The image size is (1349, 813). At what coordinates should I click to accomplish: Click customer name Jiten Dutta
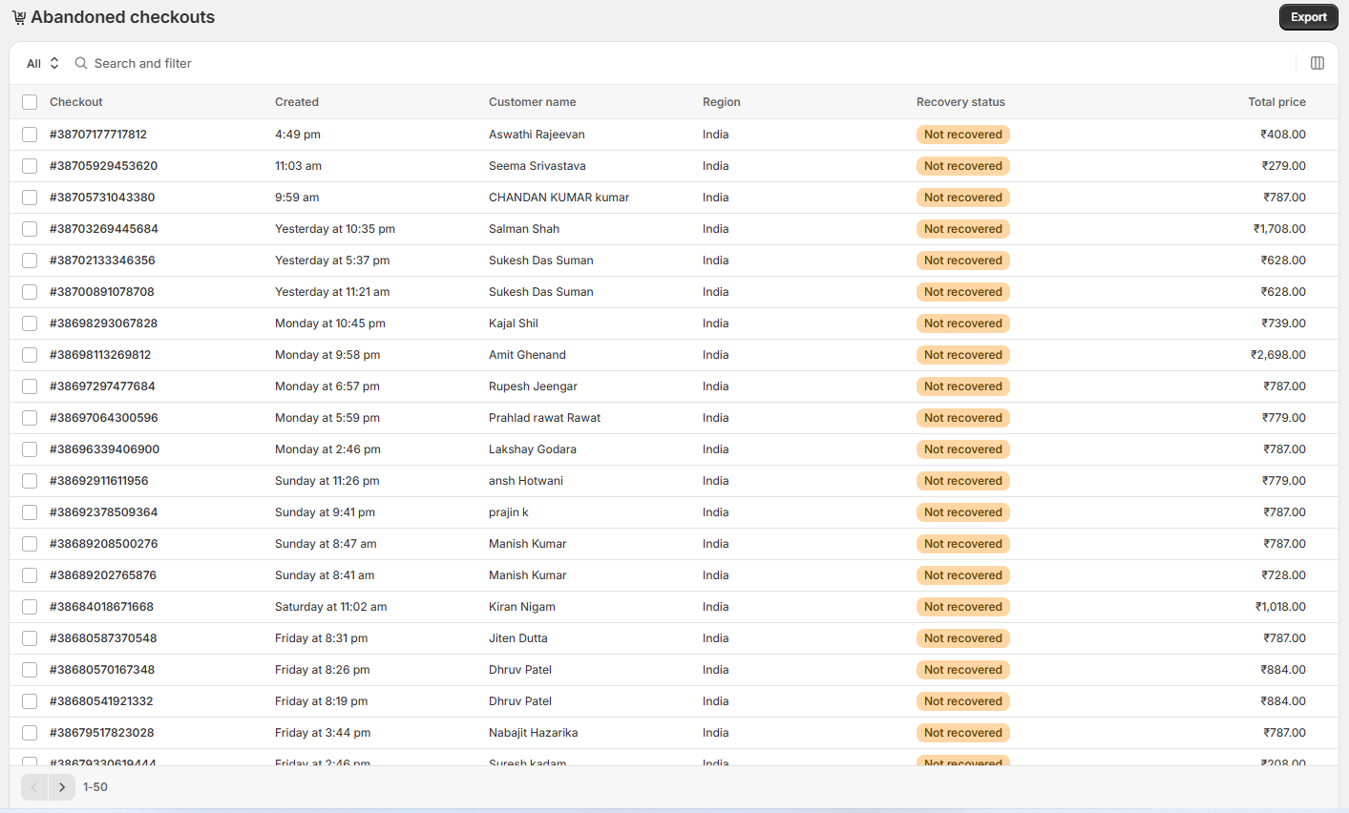518,638
